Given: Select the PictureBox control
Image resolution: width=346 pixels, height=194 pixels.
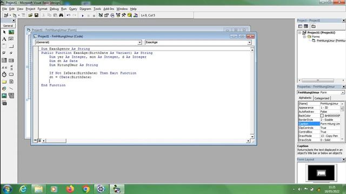Looking at the screenshot, I should [x=11, y=32].
